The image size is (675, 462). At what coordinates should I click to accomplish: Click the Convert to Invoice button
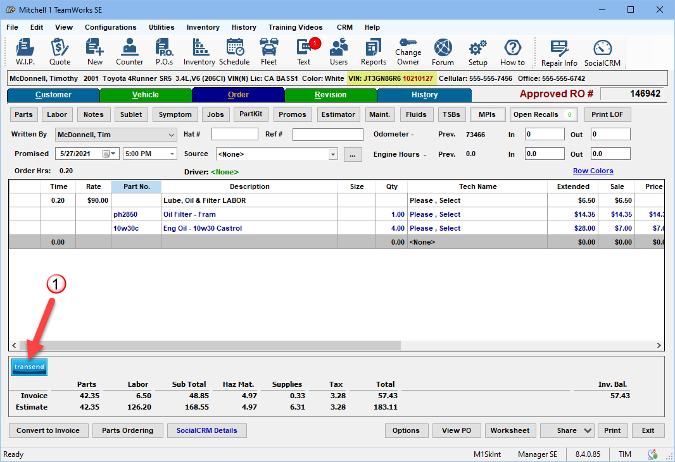click(48, 430)
